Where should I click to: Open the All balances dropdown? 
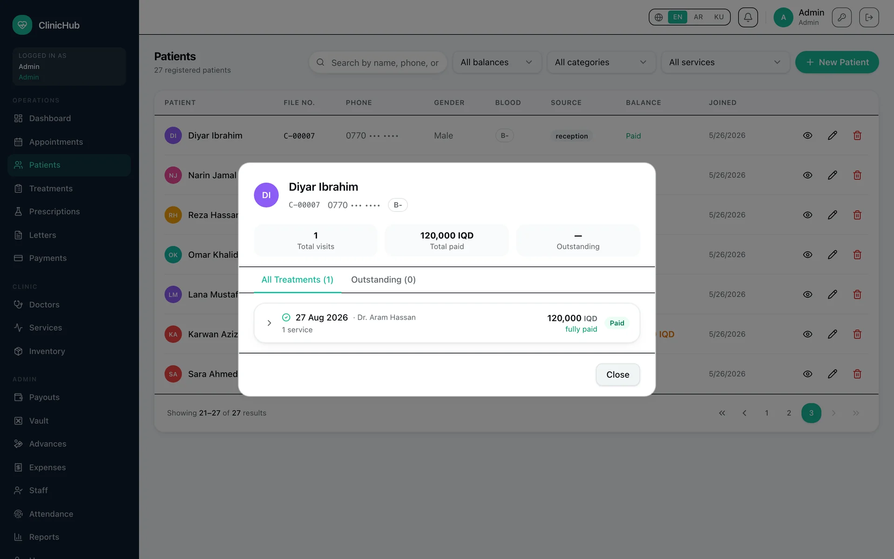497,62
